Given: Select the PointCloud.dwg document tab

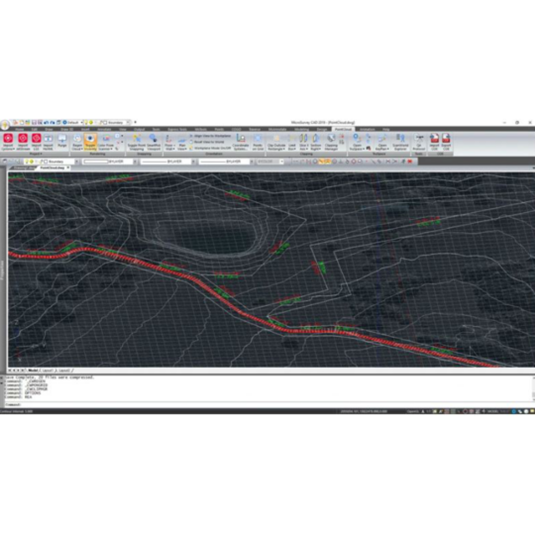Looking at the screenshot, I should point(53,168).
